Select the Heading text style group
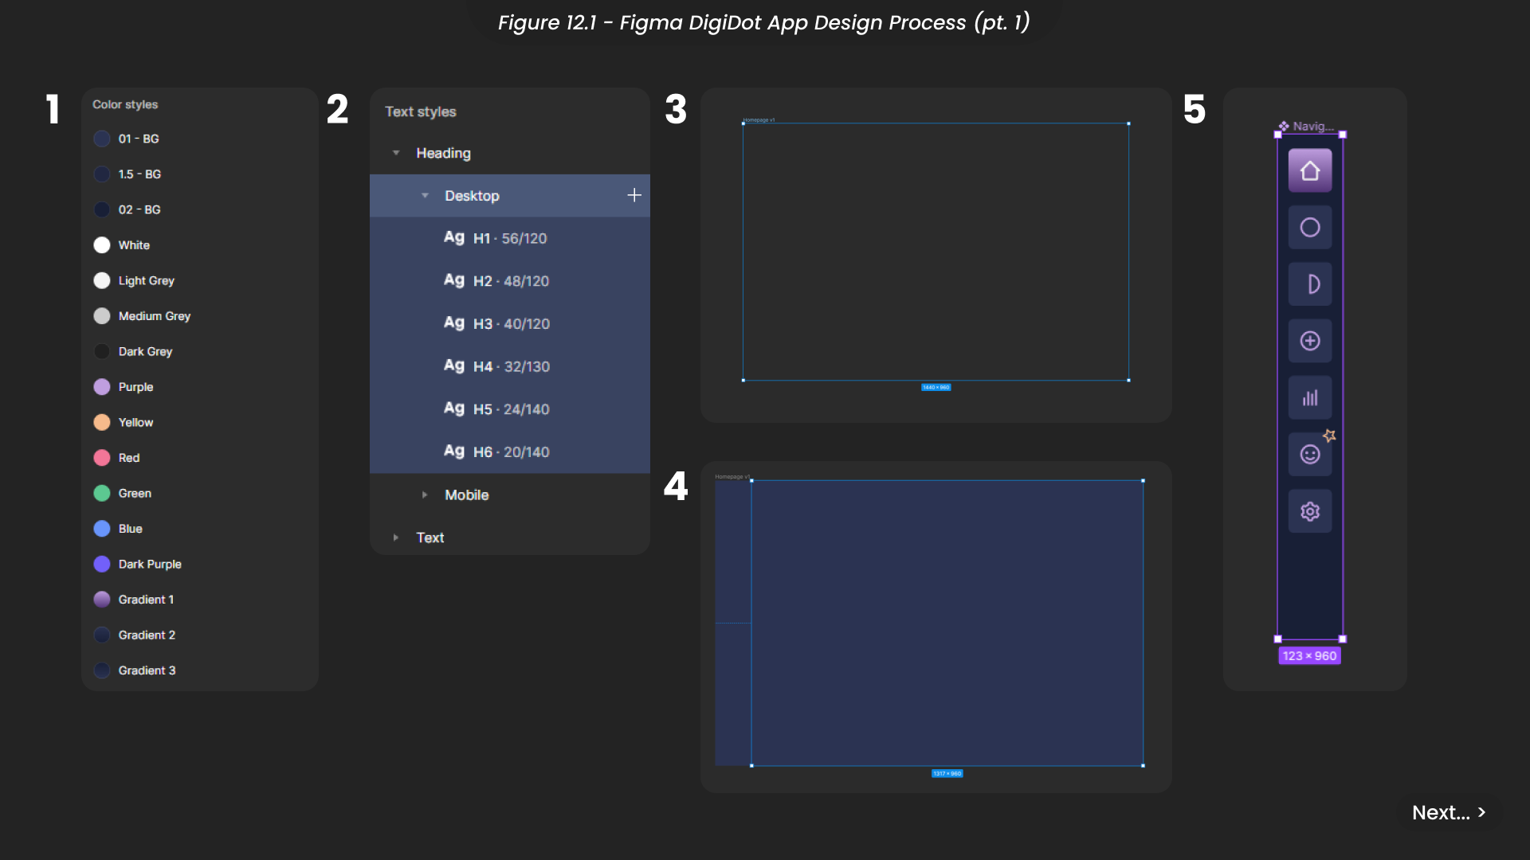 pyautogui.click(x=510, y=153)
